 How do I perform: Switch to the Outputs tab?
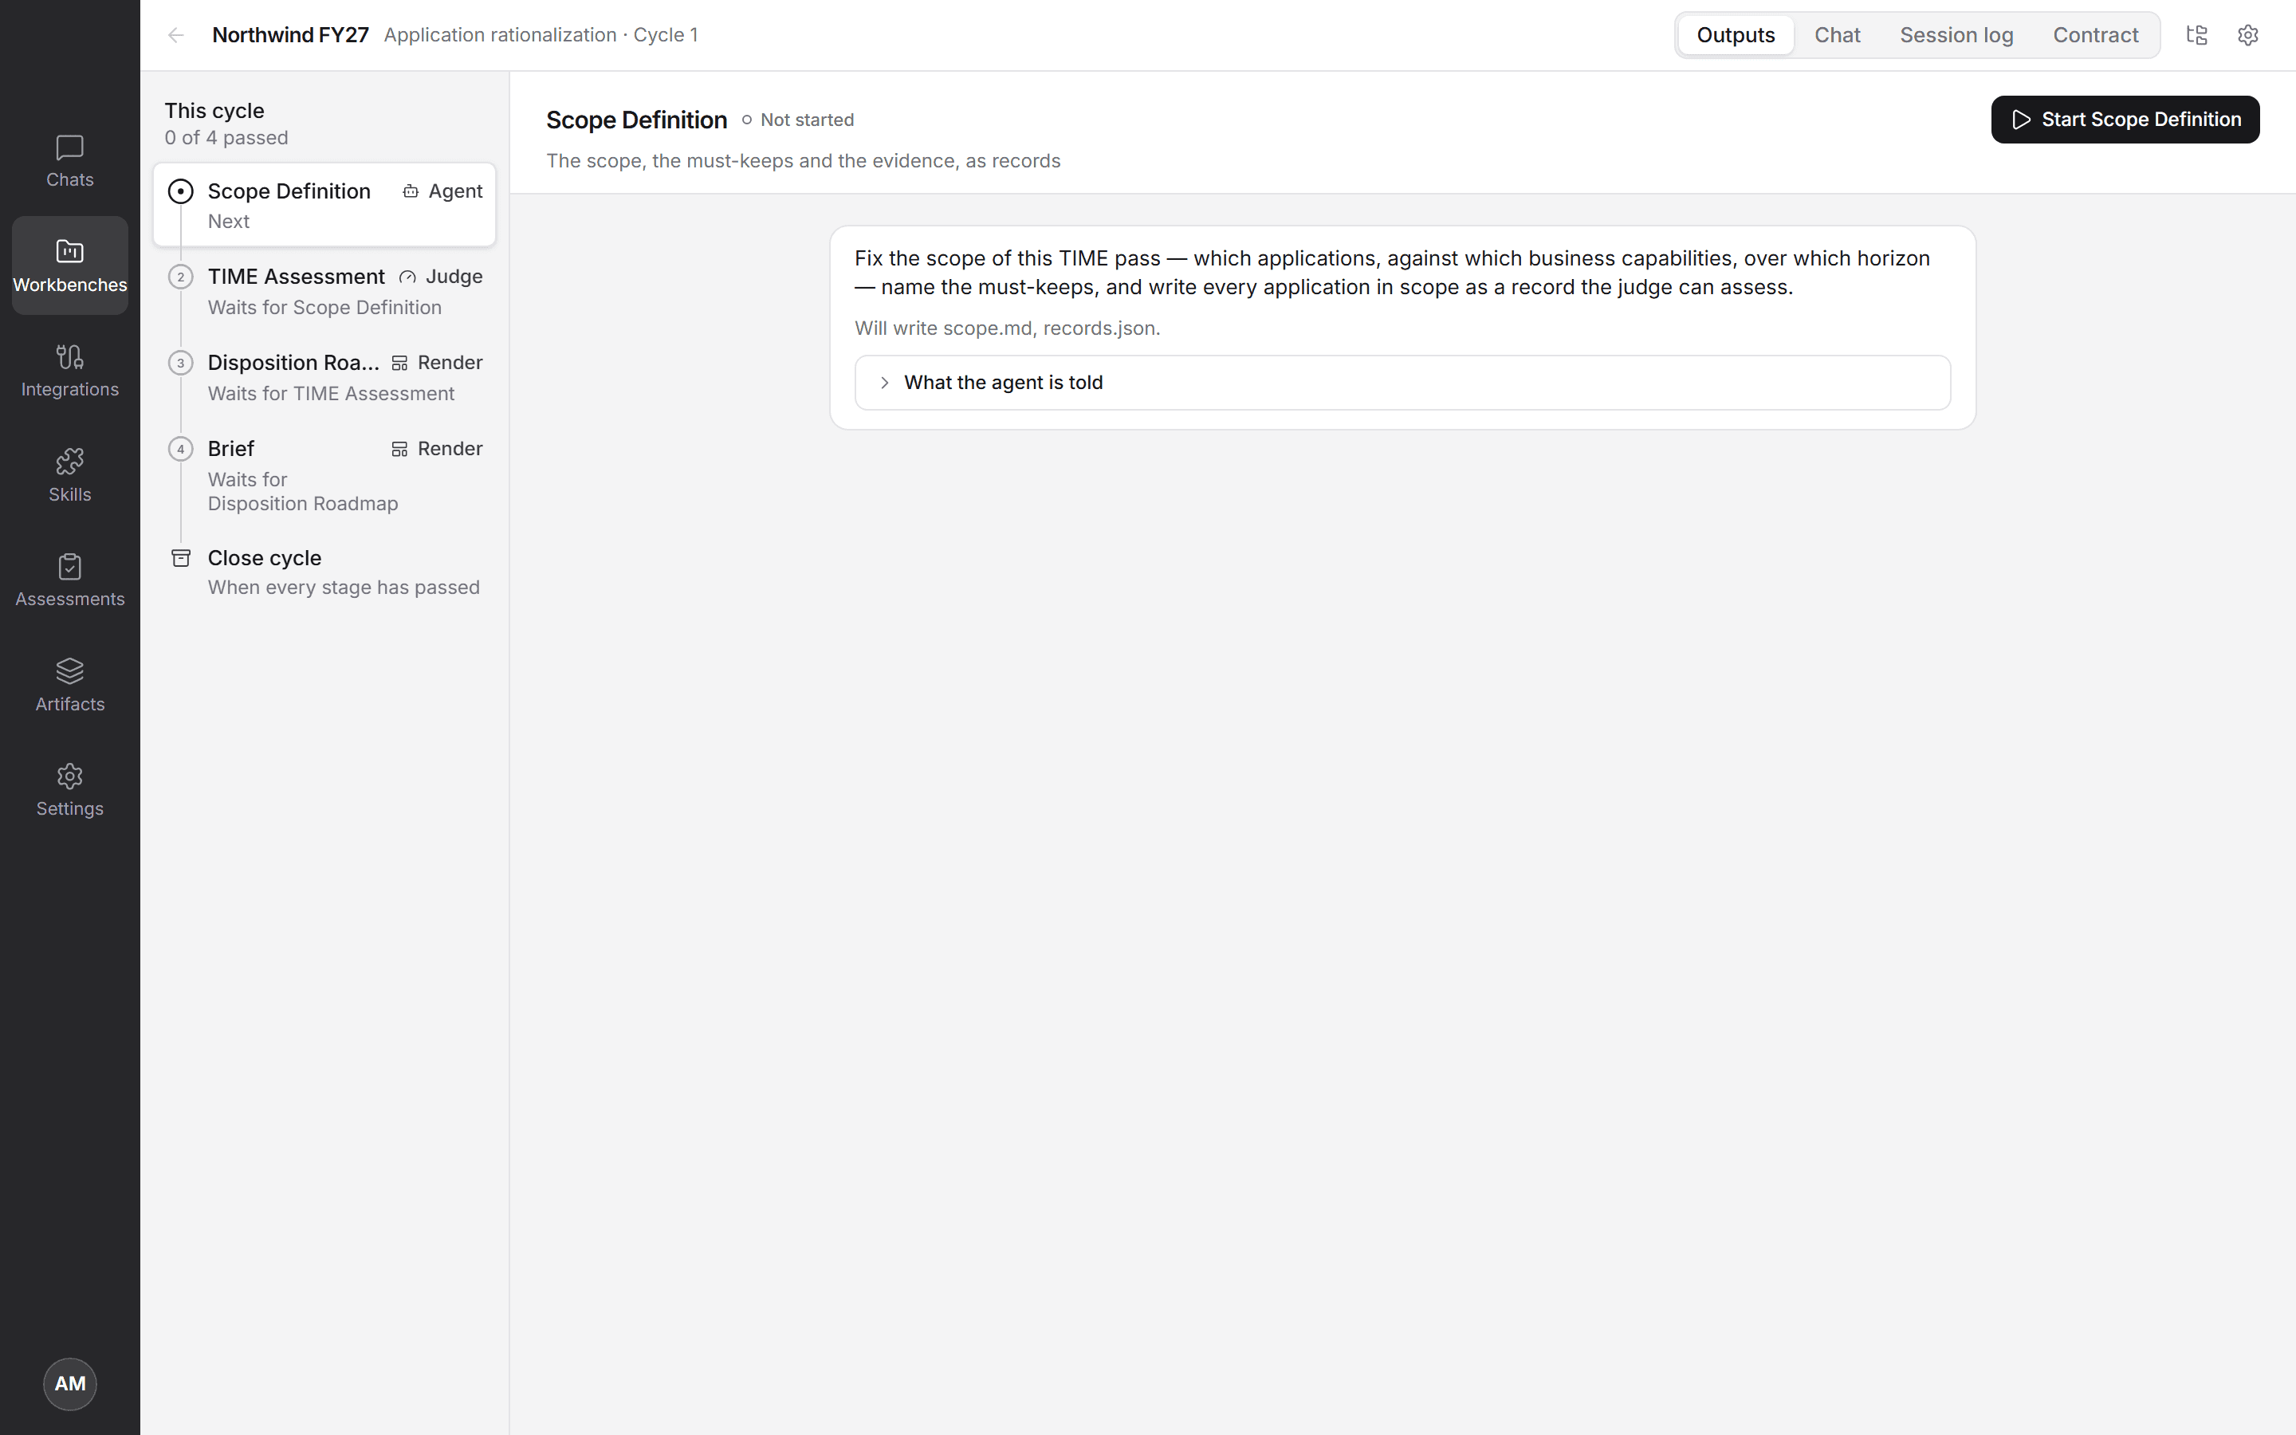pyautogui.click(x=1736, y=35)
